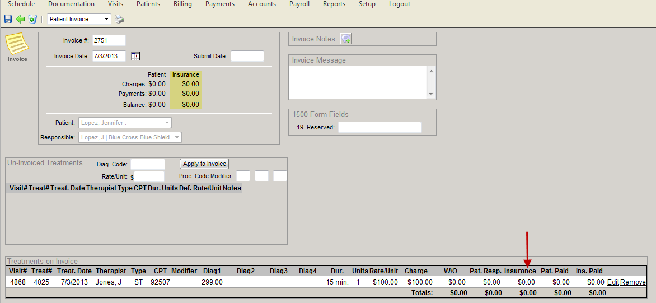Expand the Patient Lopez, Jennifer dropdown
The width and height of the screenshot is (656, 303).
[125, 123]
